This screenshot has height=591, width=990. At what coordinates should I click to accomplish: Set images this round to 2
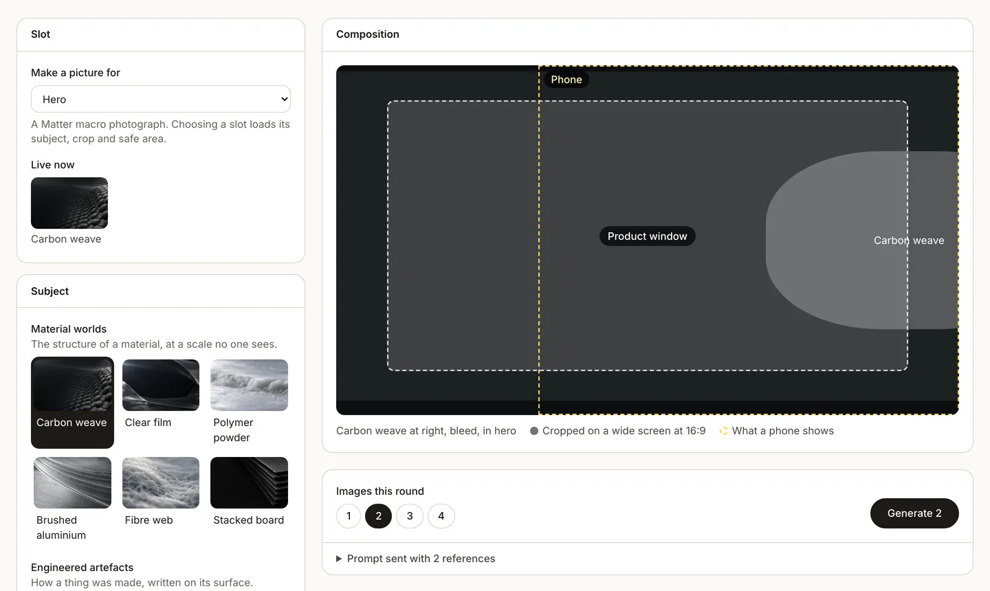[x=379, y=516]
